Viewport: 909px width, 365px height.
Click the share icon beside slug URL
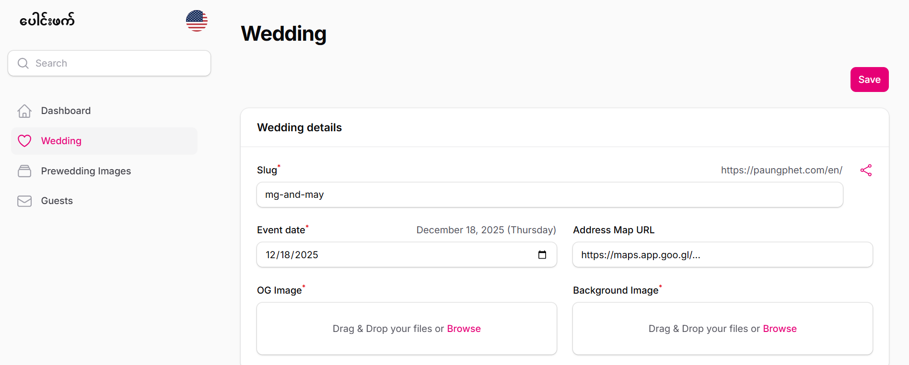tap(866, 171)
